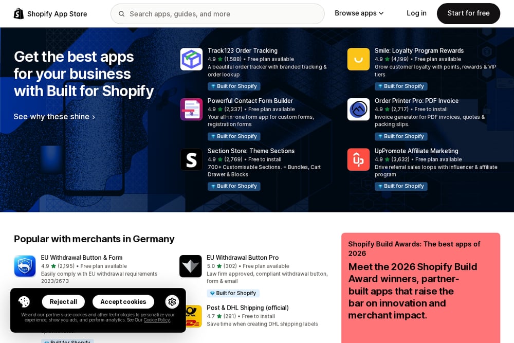Click the Start for free button
Image resolution: width=514 pixels, height=343 pixels.
[468, 13]
